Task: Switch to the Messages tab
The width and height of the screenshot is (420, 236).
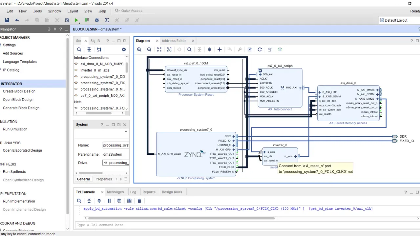Action: click(x=115, y=192)
